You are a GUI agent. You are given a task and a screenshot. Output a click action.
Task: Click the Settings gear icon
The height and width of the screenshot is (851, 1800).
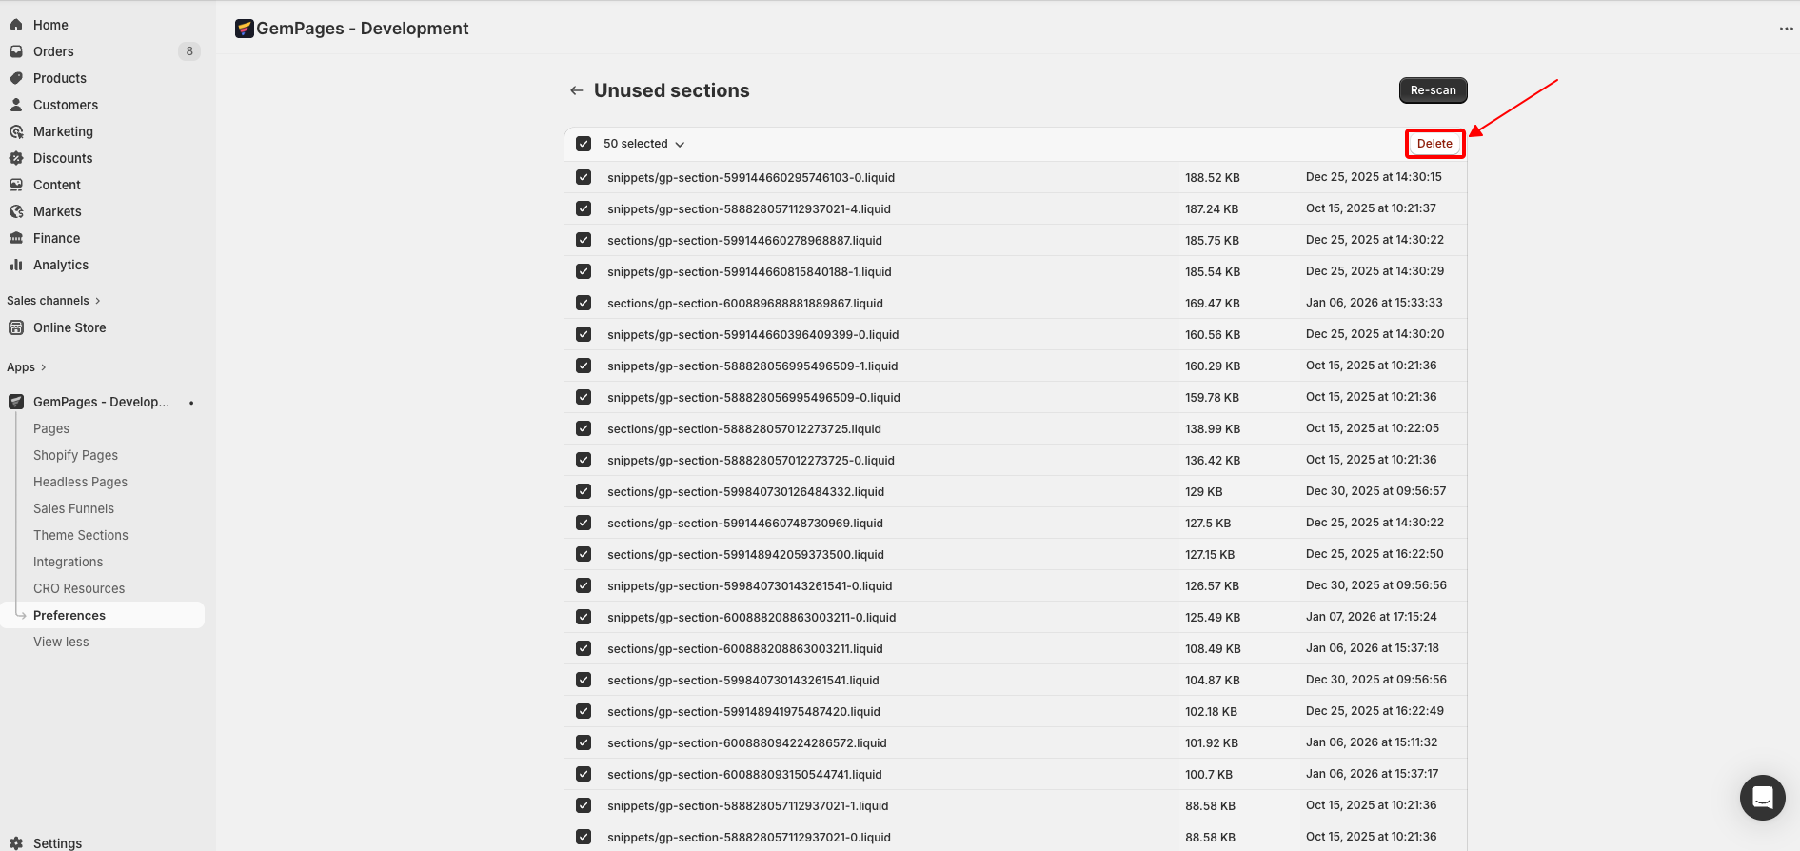(16, 843)
